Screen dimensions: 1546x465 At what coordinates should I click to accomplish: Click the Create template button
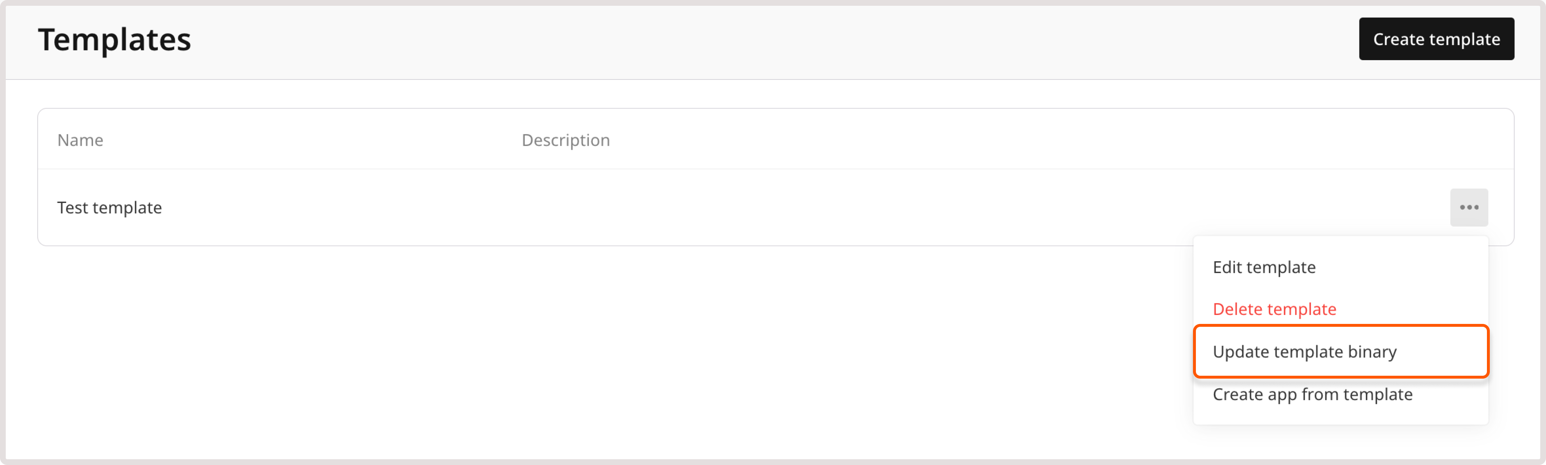[x=1436, y=39]
